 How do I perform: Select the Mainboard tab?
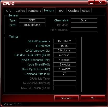coord(34,11)
